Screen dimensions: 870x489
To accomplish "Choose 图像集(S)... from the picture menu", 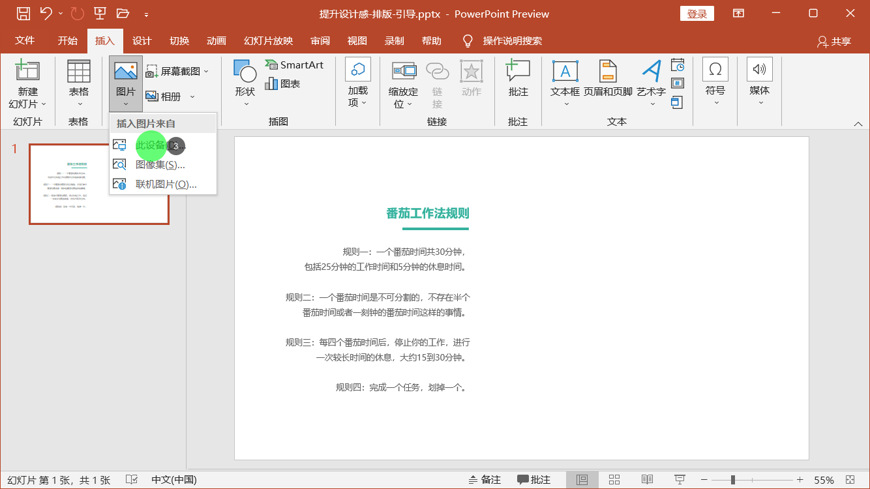I will pyautogui.click(x=163, y=164).
